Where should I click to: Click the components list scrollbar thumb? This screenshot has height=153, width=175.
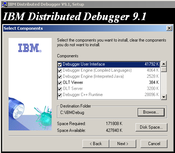[x=164, y=69]
